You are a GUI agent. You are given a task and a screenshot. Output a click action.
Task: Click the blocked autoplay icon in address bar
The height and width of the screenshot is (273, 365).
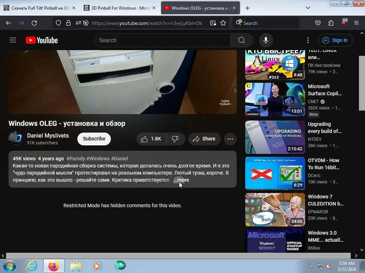[x=86, y=23]
